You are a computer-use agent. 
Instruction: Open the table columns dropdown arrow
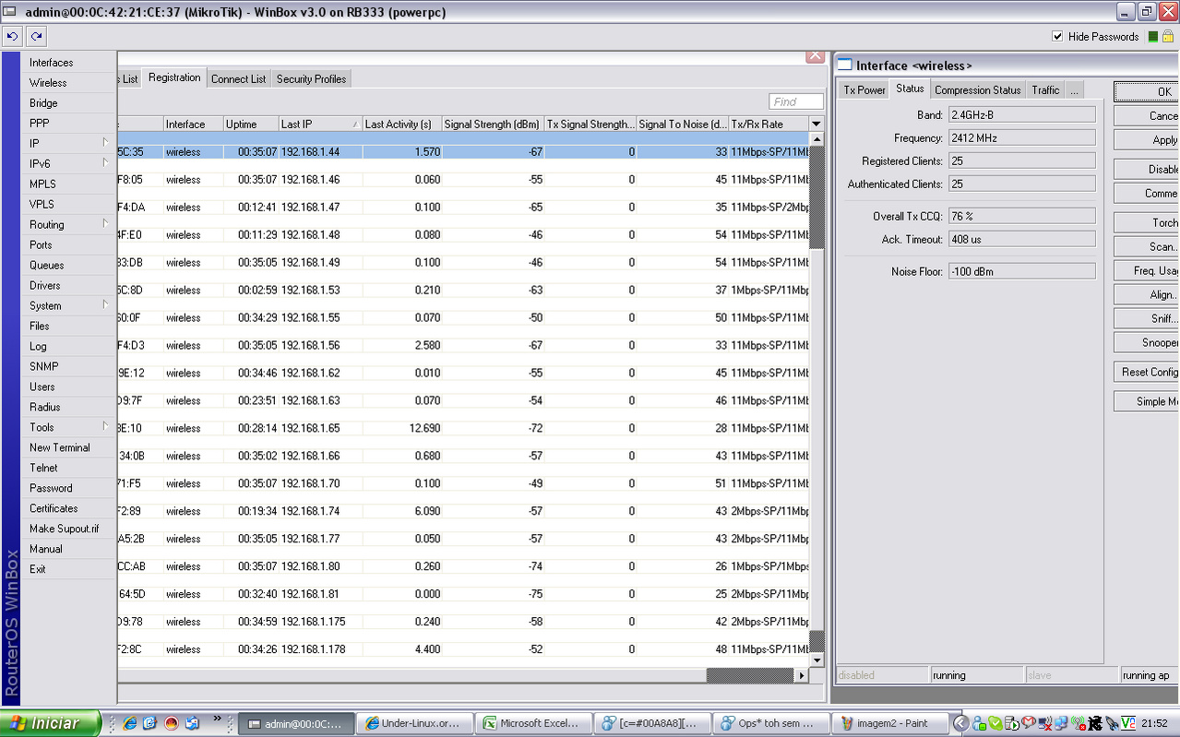point(816,124)
